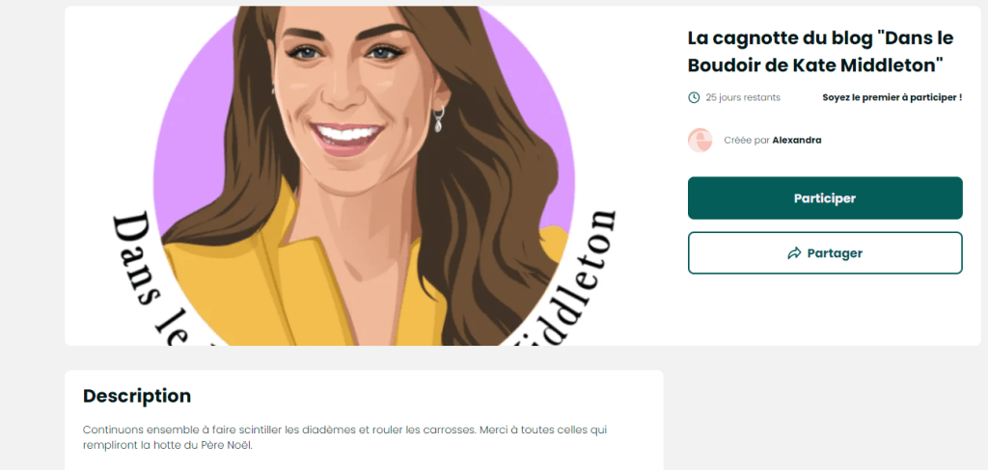The image size is (988, 470).
Task: Click the drop earring in the illustration
Action: (x=439, y=119)
